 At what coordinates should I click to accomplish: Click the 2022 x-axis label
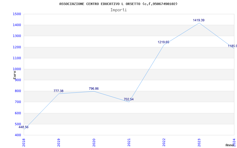(x=164, y=143)
